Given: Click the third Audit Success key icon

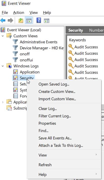Looking at the screenshot, I should click(x=71, y=59).
